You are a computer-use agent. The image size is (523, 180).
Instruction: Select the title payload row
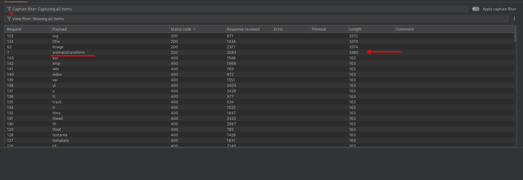coord(56,42)
